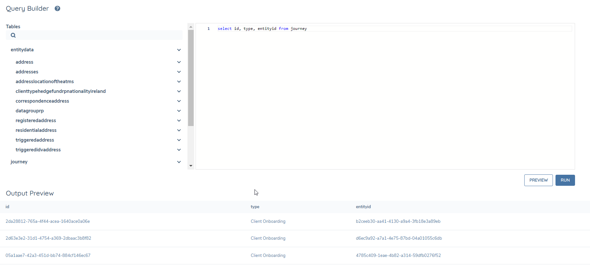The width and height of the screenshot is (590, 266).
Task: Expand the datagrouprp table chevron
Action: click(179, 111)
